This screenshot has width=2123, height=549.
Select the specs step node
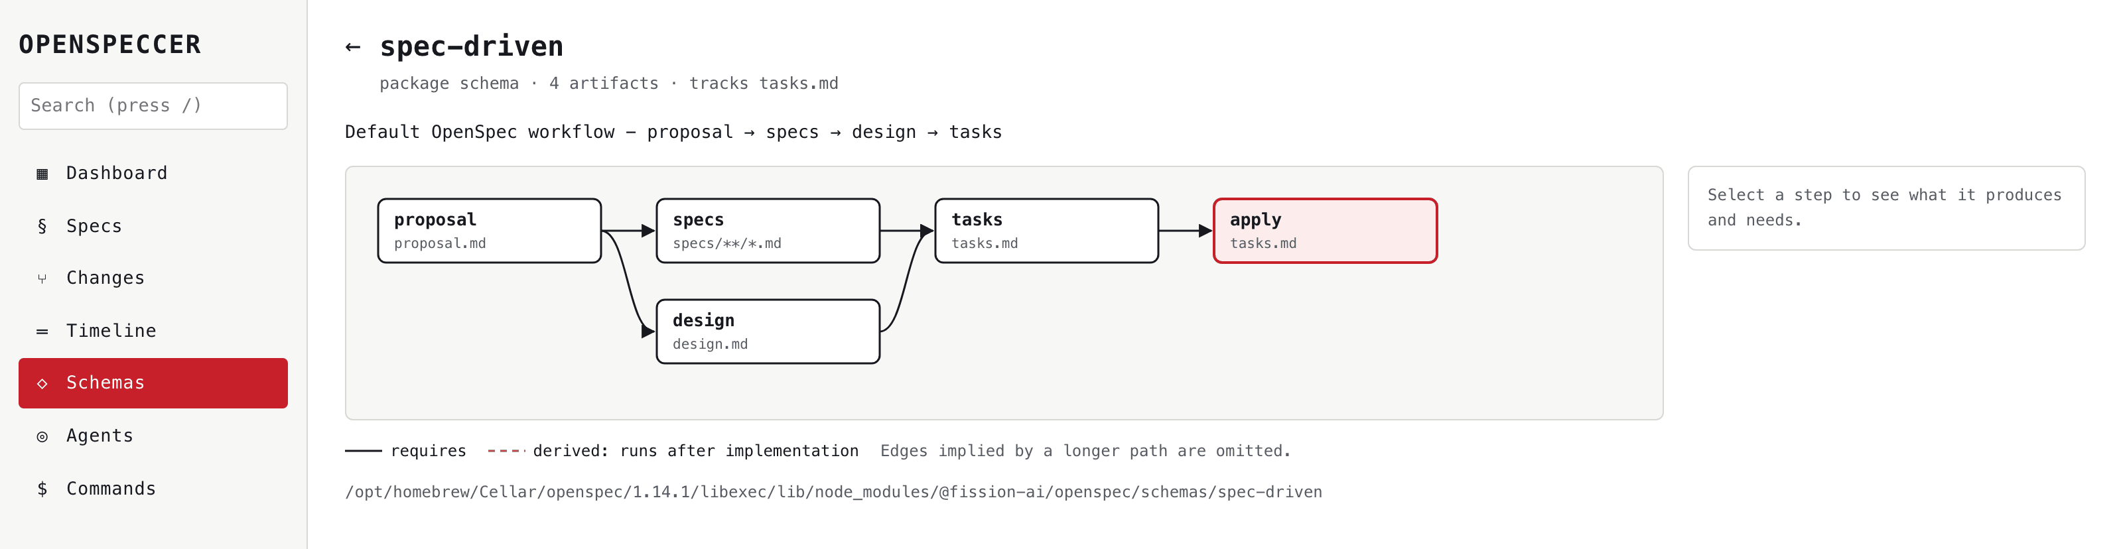[x=768, y=231]
